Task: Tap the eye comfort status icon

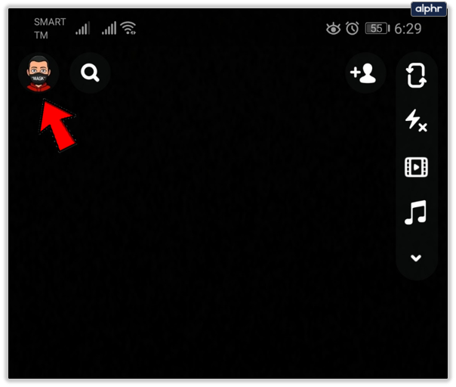Action: click(333, 28)
